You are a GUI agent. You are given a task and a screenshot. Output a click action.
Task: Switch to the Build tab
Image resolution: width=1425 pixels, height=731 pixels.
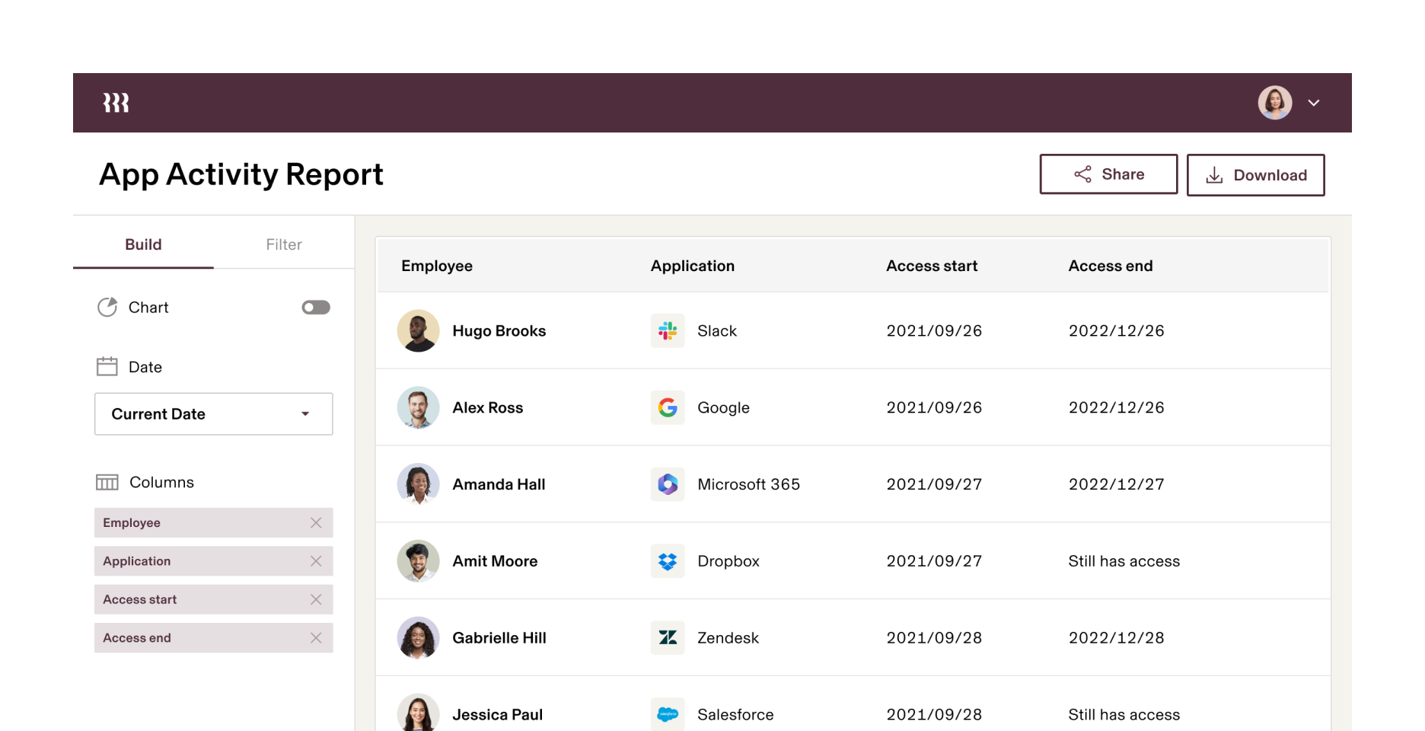click(x=143, y=244)
